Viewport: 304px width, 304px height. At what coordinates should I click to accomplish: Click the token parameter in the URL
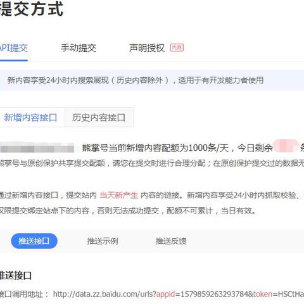(263, 294)
